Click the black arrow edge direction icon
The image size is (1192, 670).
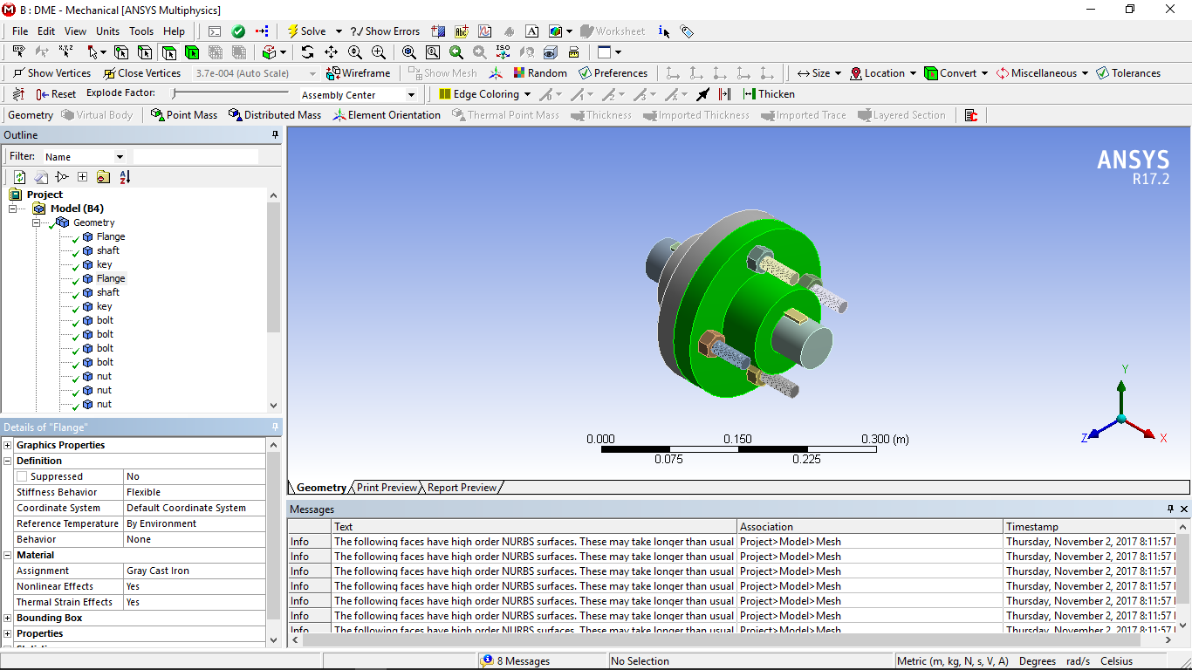point(702,94)
